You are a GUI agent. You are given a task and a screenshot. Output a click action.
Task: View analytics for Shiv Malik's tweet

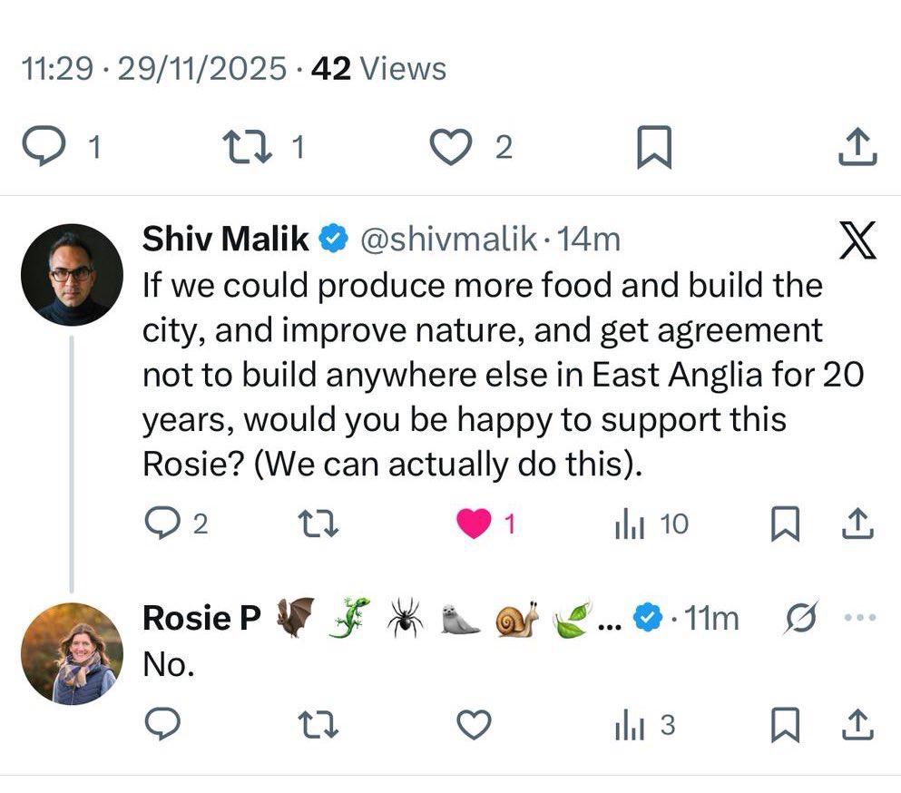[630, 523]
